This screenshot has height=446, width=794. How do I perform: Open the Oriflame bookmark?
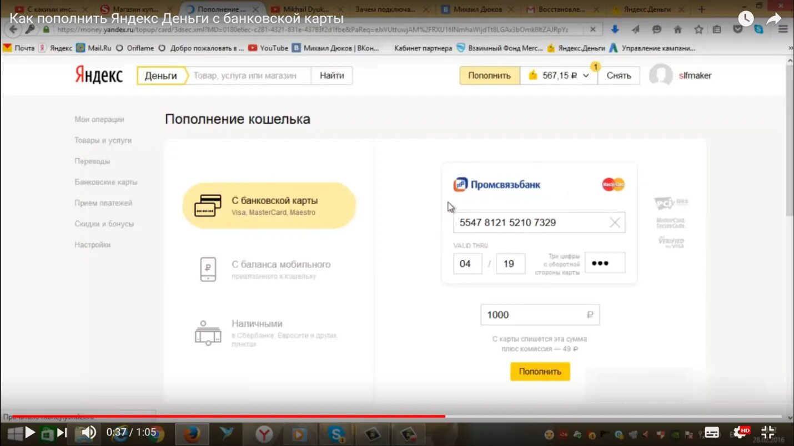(x=135, y=48)
